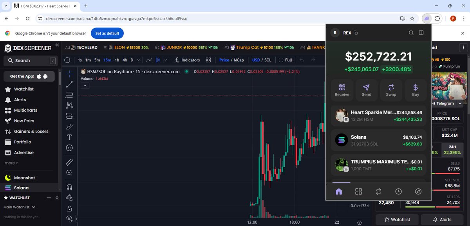
Task: Set Chrome as default browser
Action: click(107, 33)
